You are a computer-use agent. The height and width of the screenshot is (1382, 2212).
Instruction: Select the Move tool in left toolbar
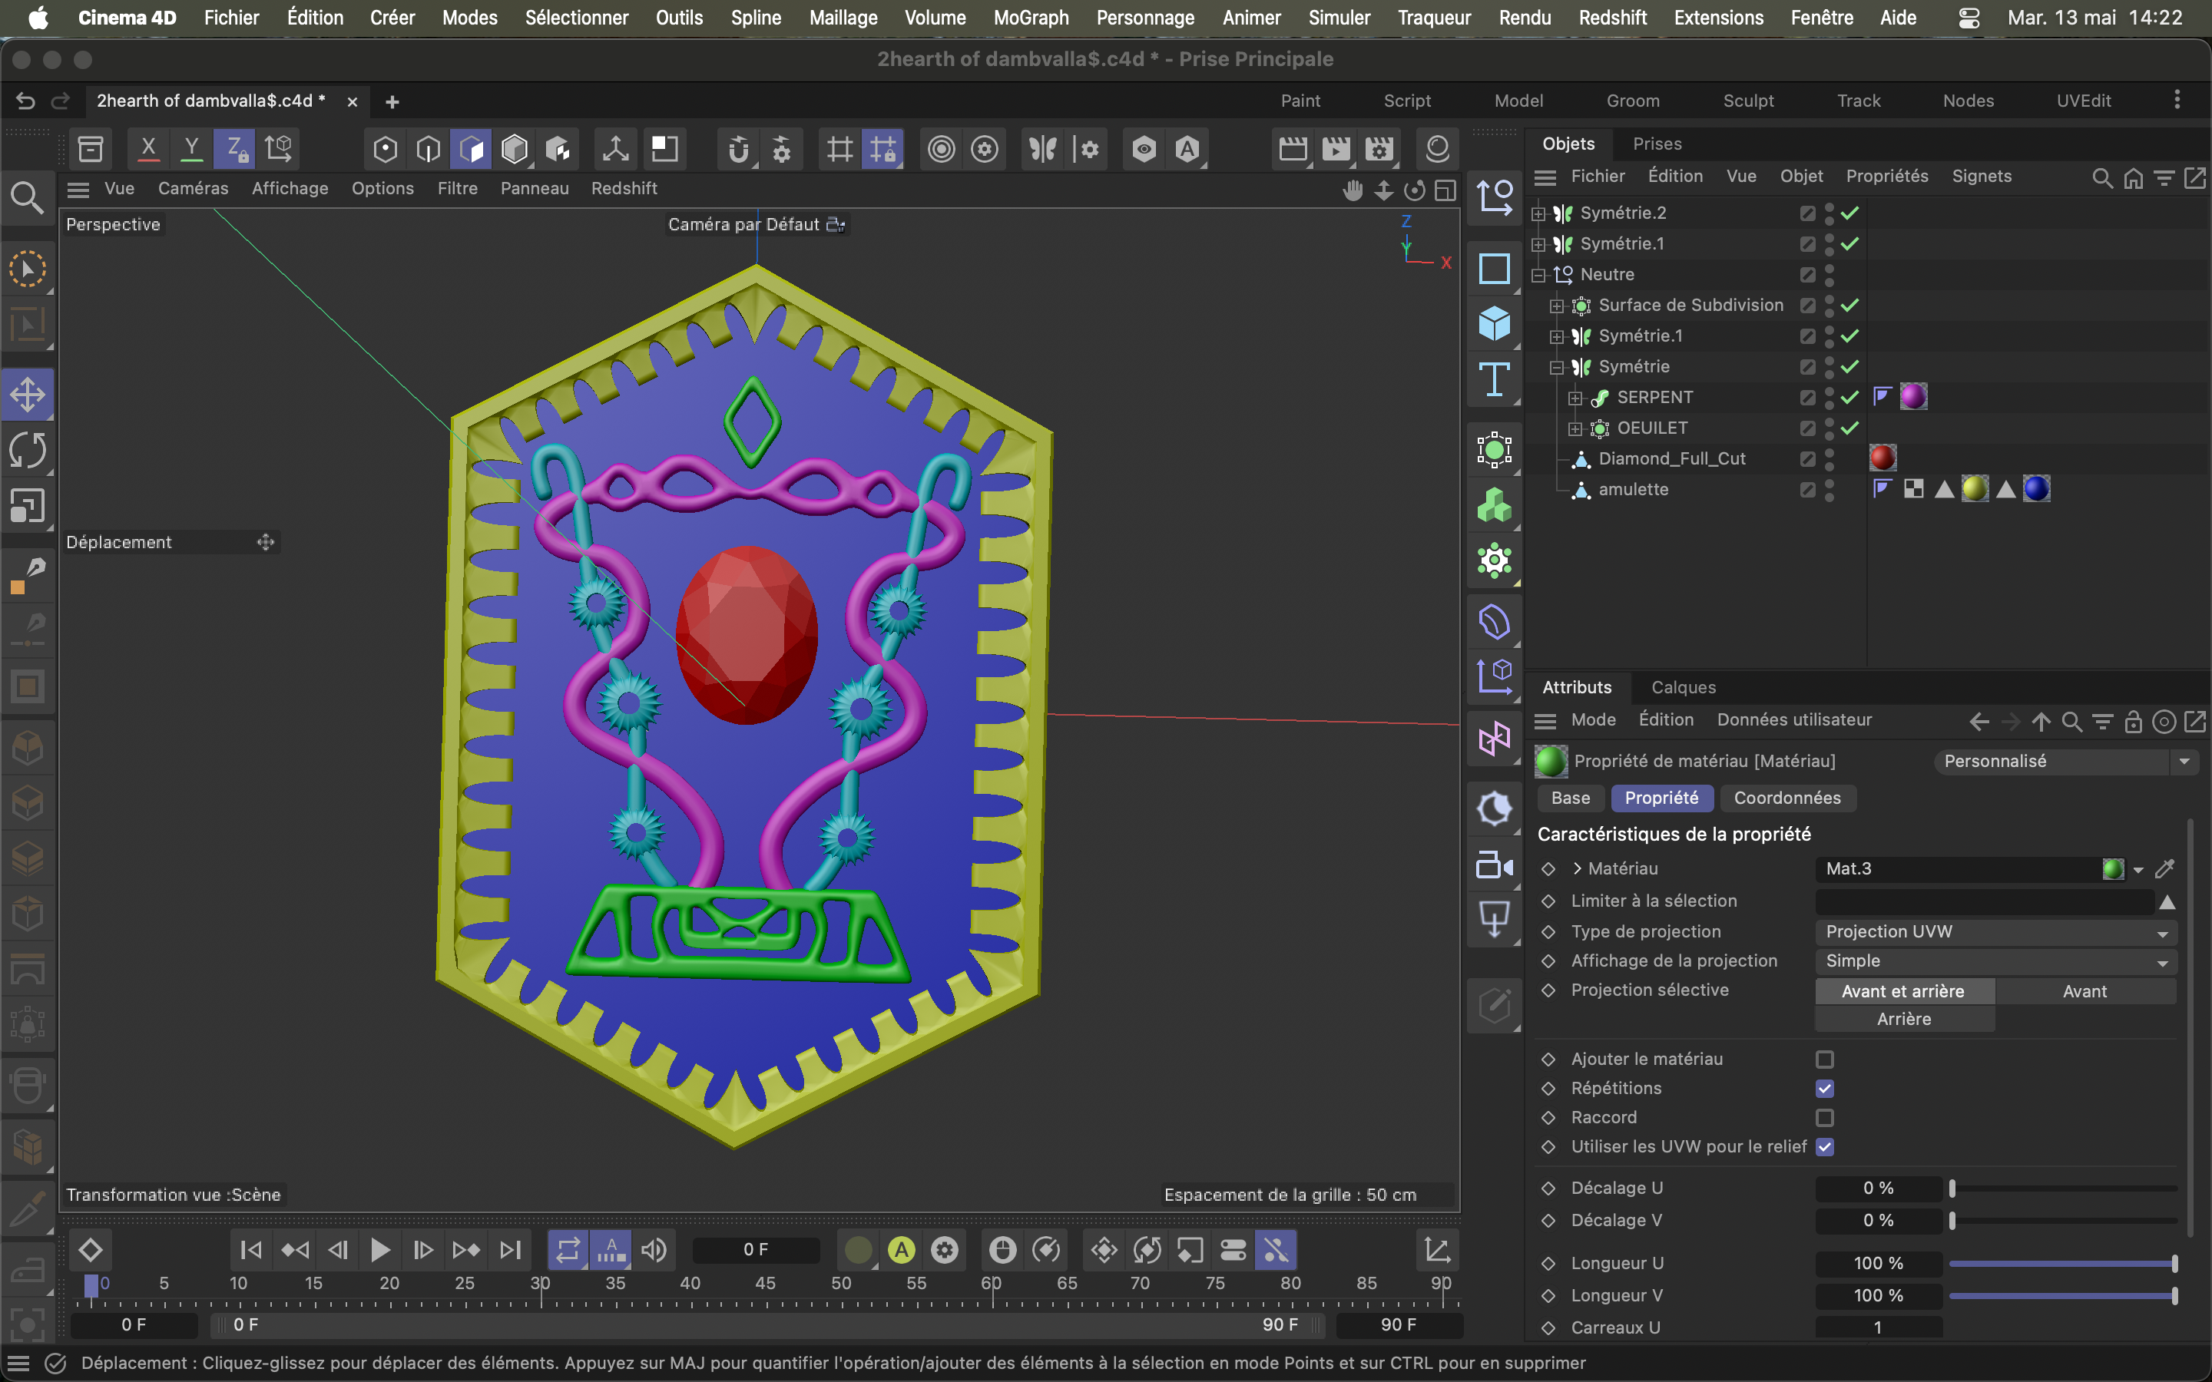[x=28, y=395]
